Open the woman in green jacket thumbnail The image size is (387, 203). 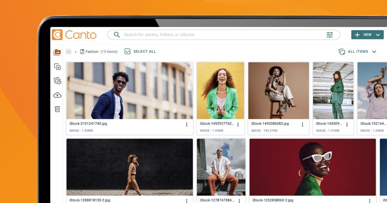tap(221, 91)
